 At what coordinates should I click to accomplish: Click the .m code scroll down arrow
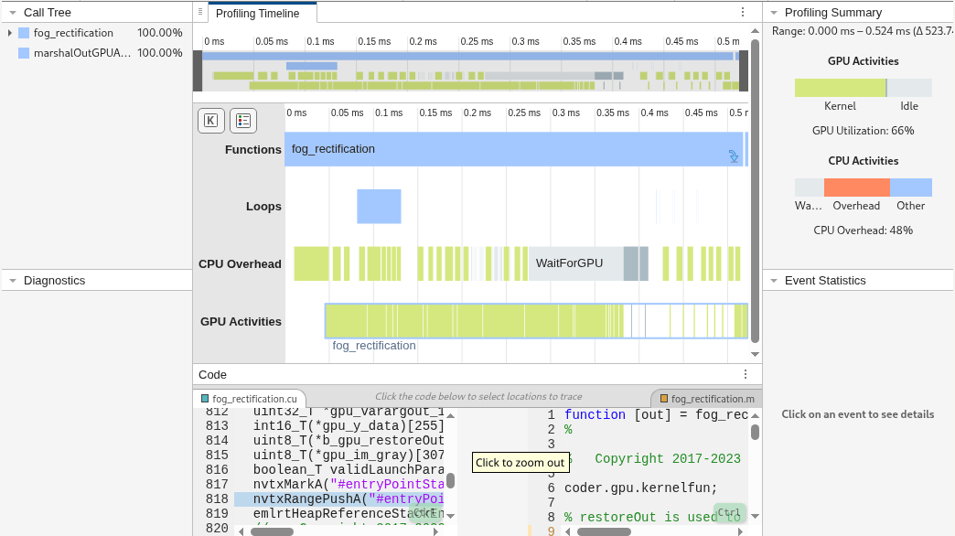756,516
